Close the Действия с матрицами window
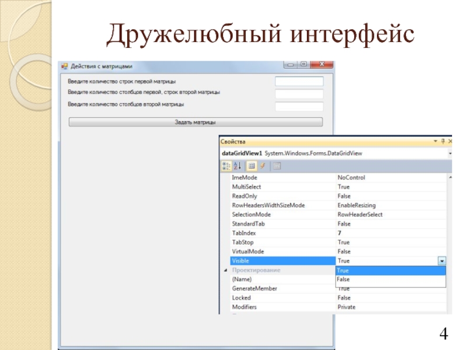The height and width of the screenshot is (350, 467). click(322, 64)
